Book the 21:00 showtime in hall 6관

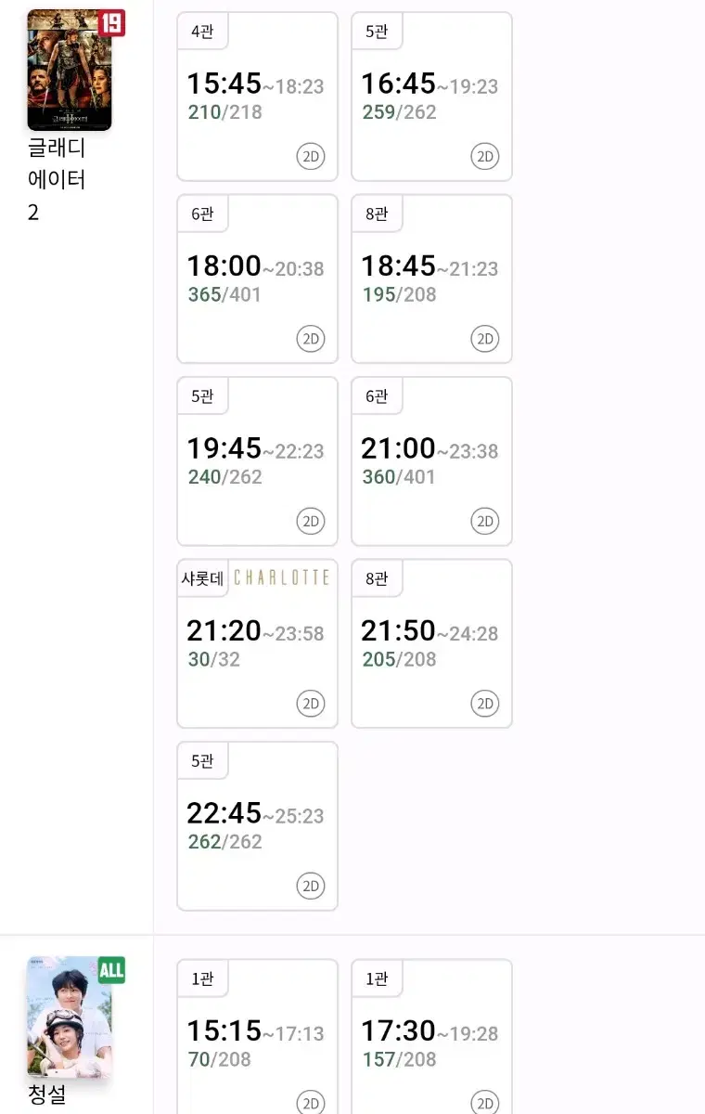(x=431, y=461)
